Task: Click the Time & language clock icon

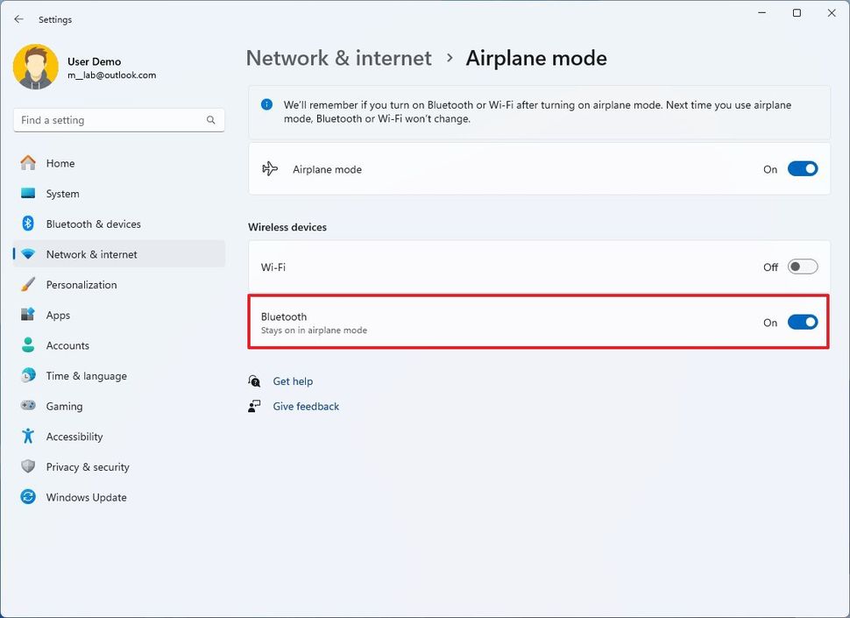Action: (27, 375)
